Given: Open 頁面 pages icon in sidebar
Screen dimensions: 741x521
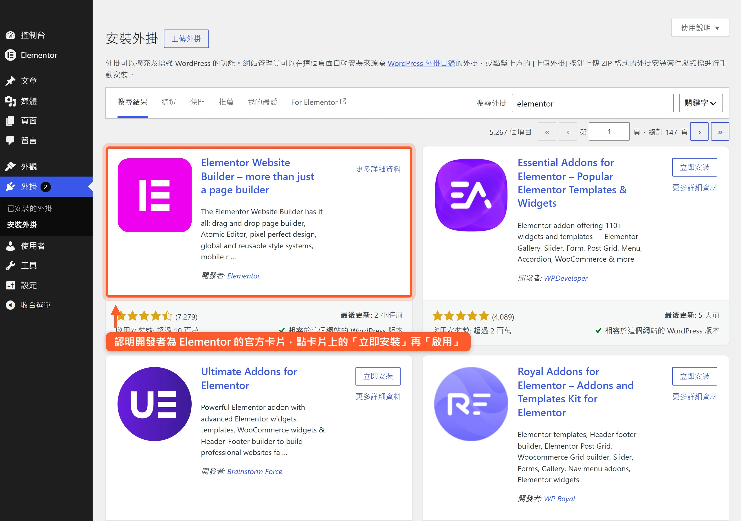Looking at the screenshot, I should (x=10, y=121).
